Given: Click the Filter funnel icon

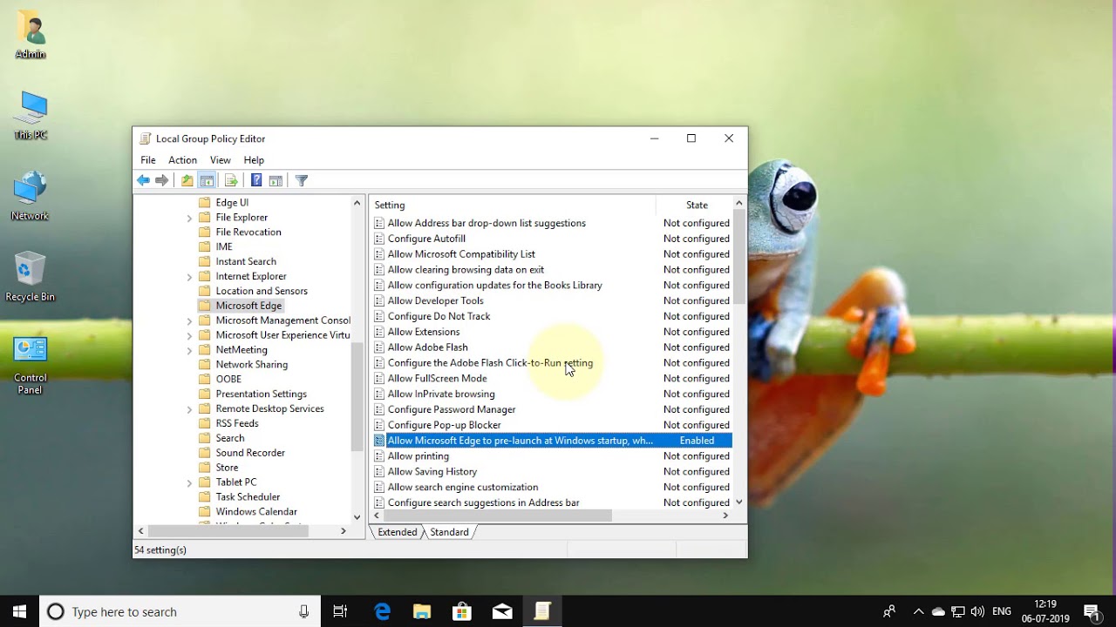Looking at the screenshot, I should pyautogui.click(x=302, y=180).
